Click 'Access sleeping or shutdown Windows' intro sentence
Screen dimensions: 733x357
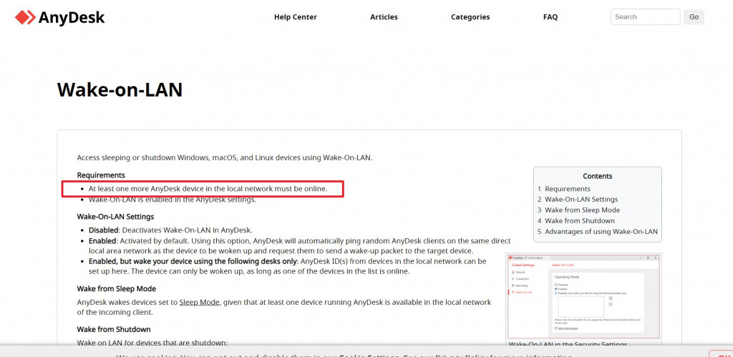(x=225, y=157)
